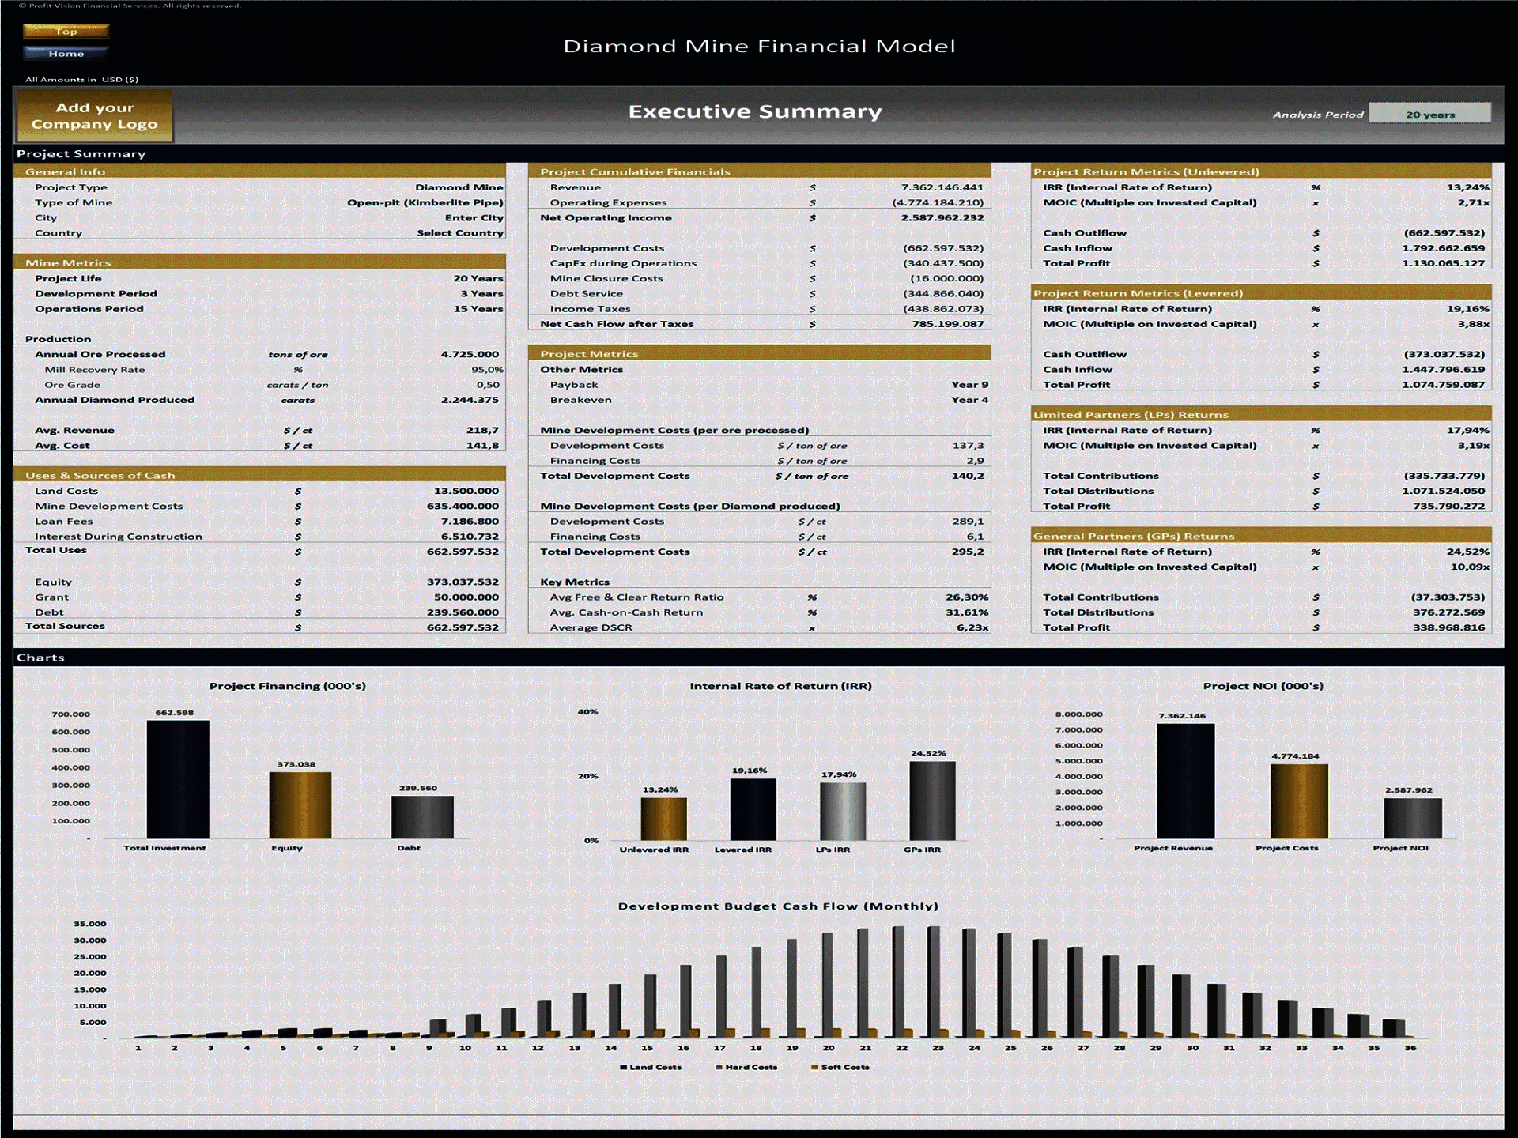Select the Select Country cell

click(460, 233)
